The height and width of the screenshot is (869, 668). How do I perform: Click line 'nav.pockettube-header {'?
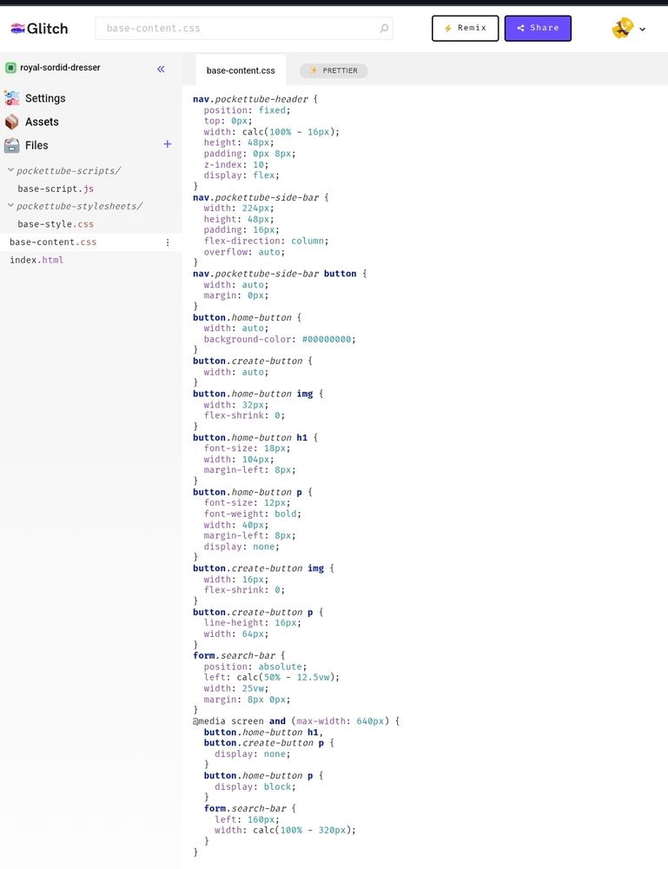(x=255, y=99)
